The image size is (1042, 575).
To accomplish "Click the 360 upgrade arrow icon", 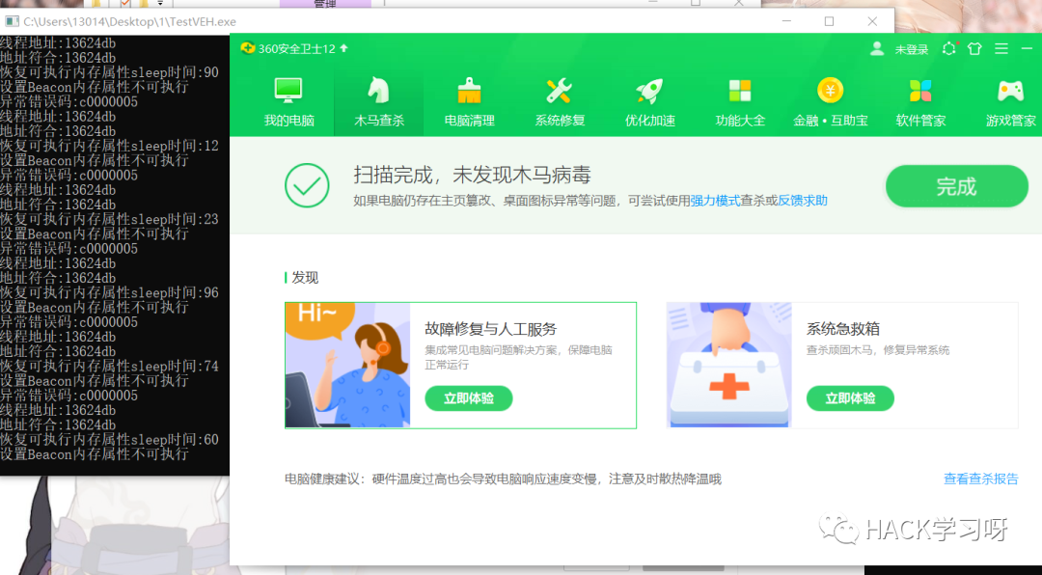I will [343, 48].
